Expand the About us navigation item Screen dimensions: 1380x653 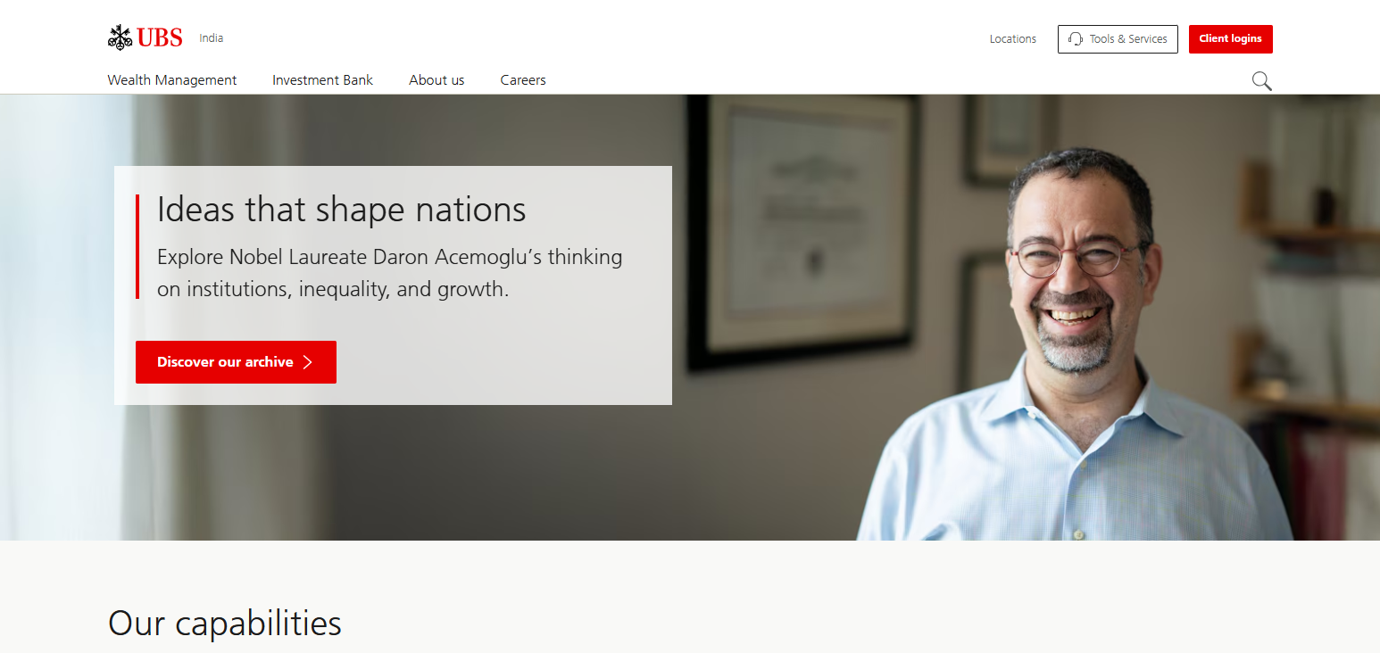pos(436,80)
